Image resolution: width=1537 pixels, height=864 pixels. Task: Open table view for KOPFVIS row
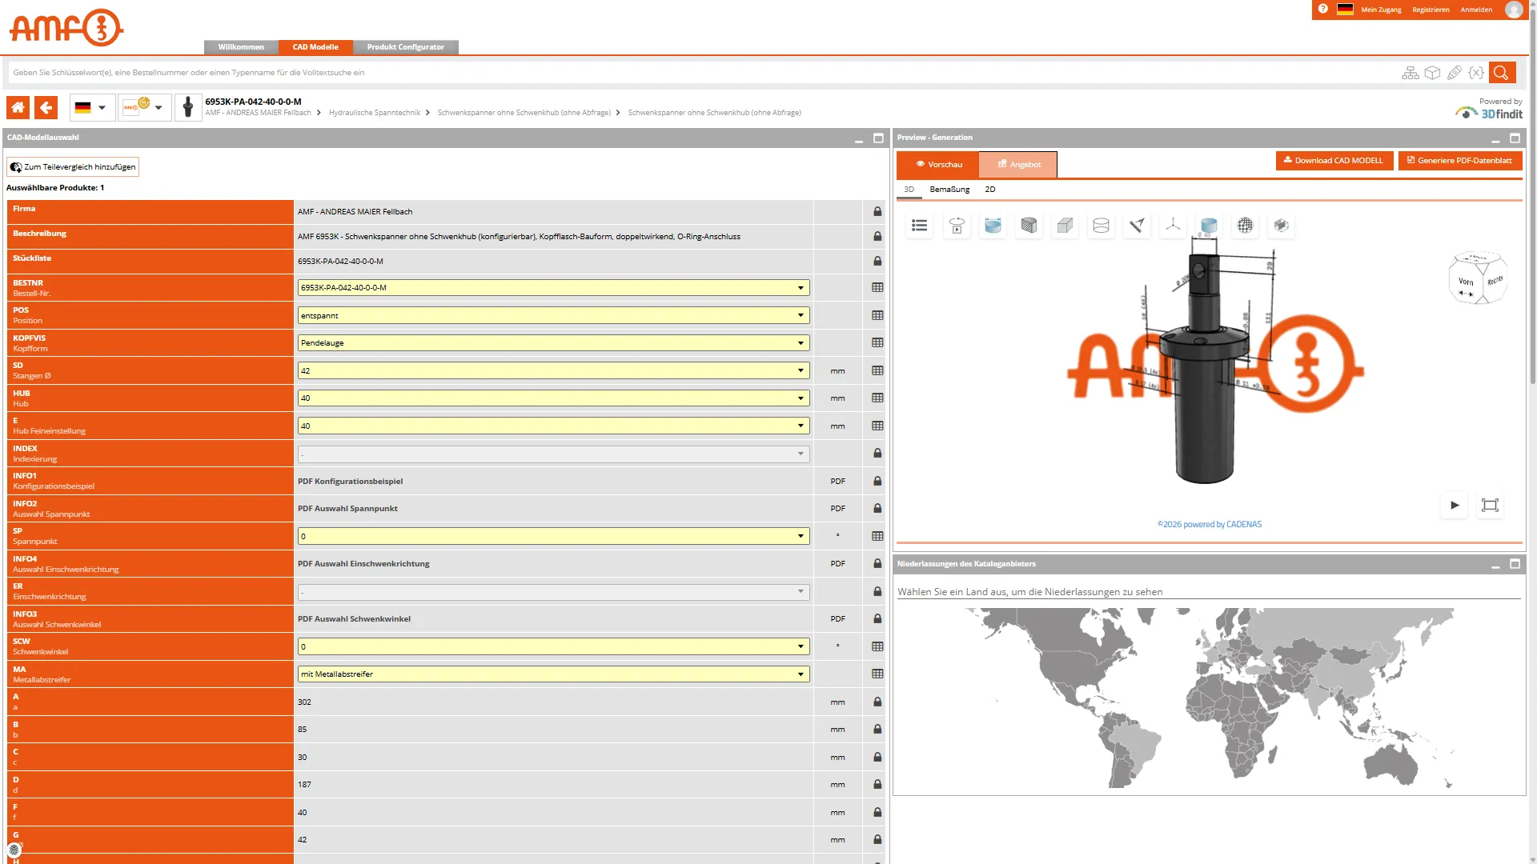point(877,343)
